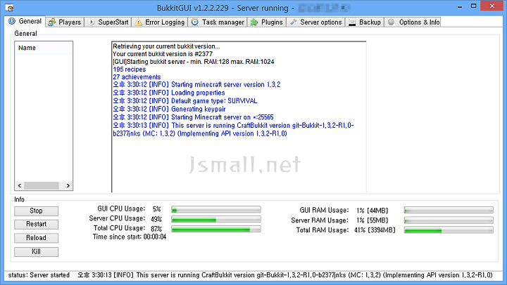This screenshot has height=285, width=507.
Task: Click the SuperStart tab play icon
Action: click(92, 22)
